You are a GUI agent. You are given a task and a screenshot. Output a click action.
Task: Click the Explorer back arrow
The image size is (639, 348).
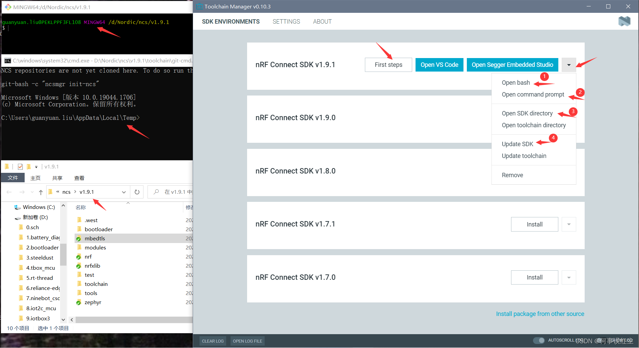point(9,192)
